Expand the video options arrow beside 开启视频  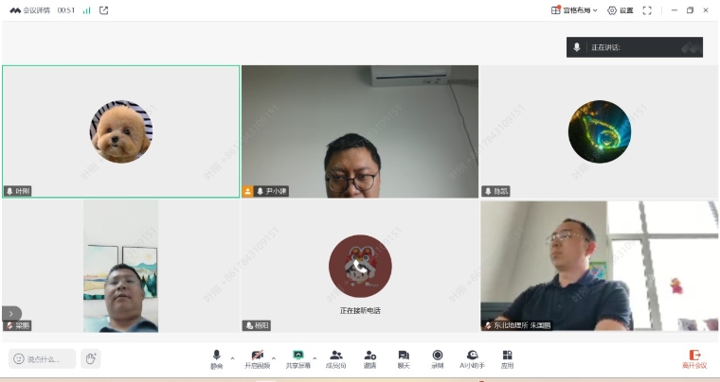pyautogui.click(x=274, y=358)
